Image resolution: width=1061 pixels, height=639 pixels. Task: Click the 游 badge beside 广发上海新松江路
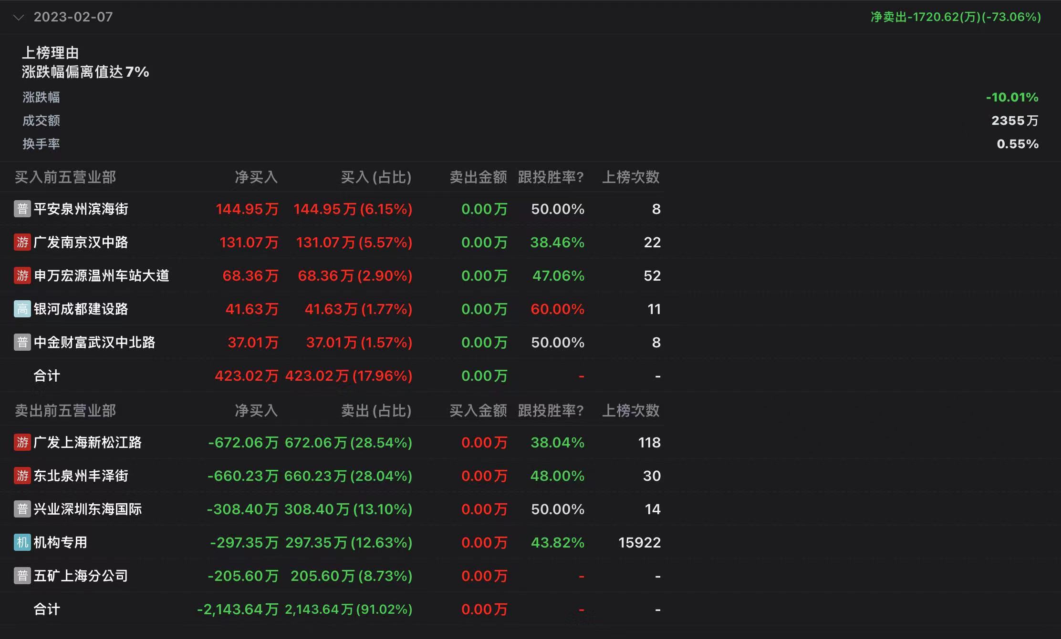[22, 442]
